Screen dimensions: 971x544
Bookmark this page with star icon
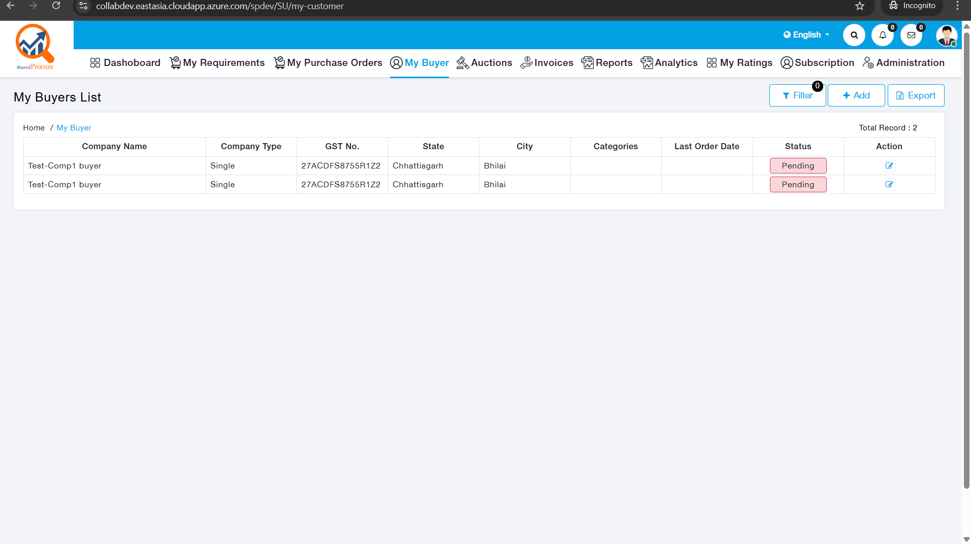[859, 6]
